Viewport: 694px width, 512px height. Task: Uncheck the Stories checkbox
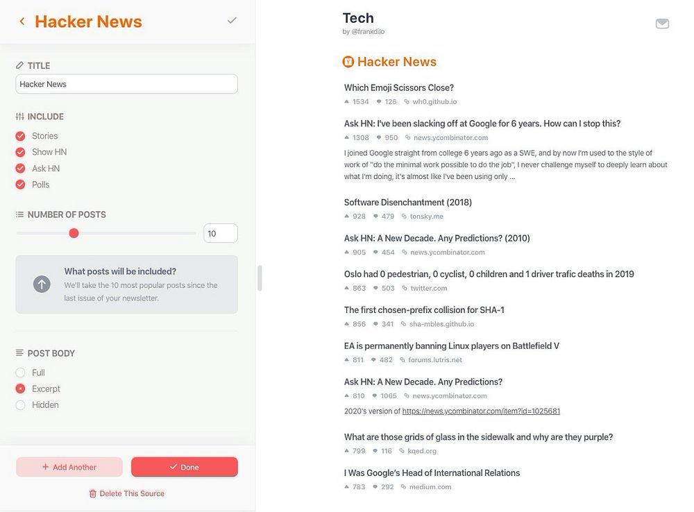[20, 136]
